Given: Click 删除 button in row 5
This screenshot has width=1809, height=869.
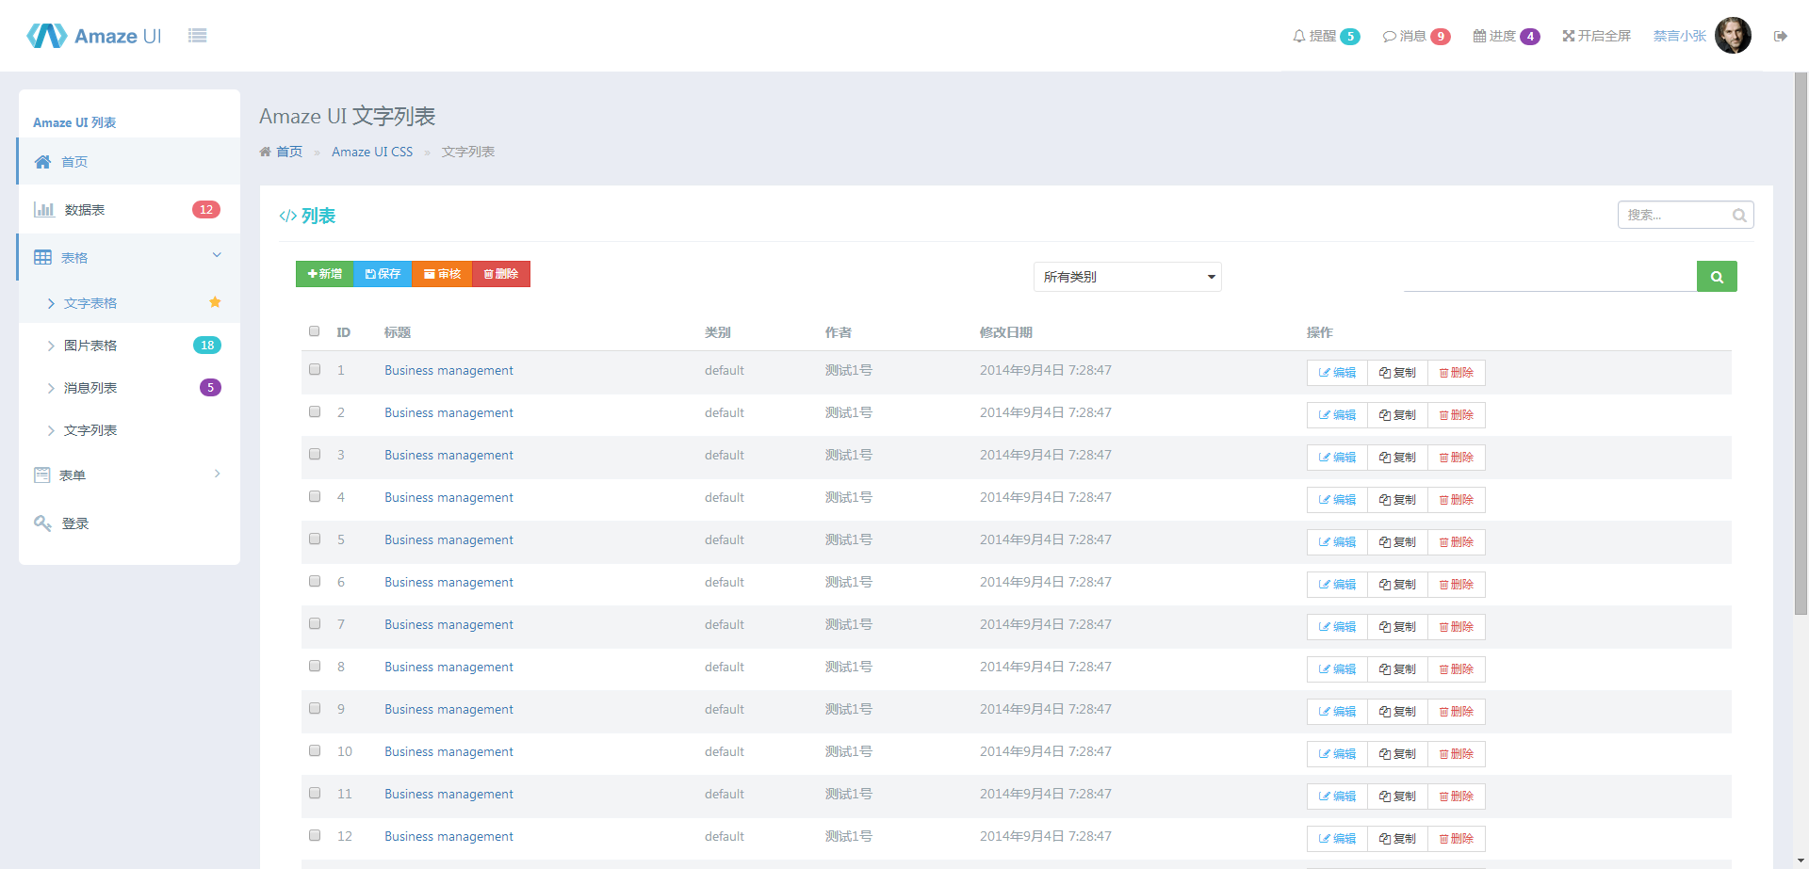Looking at the screenshot, I should (x=1456, y=542).
